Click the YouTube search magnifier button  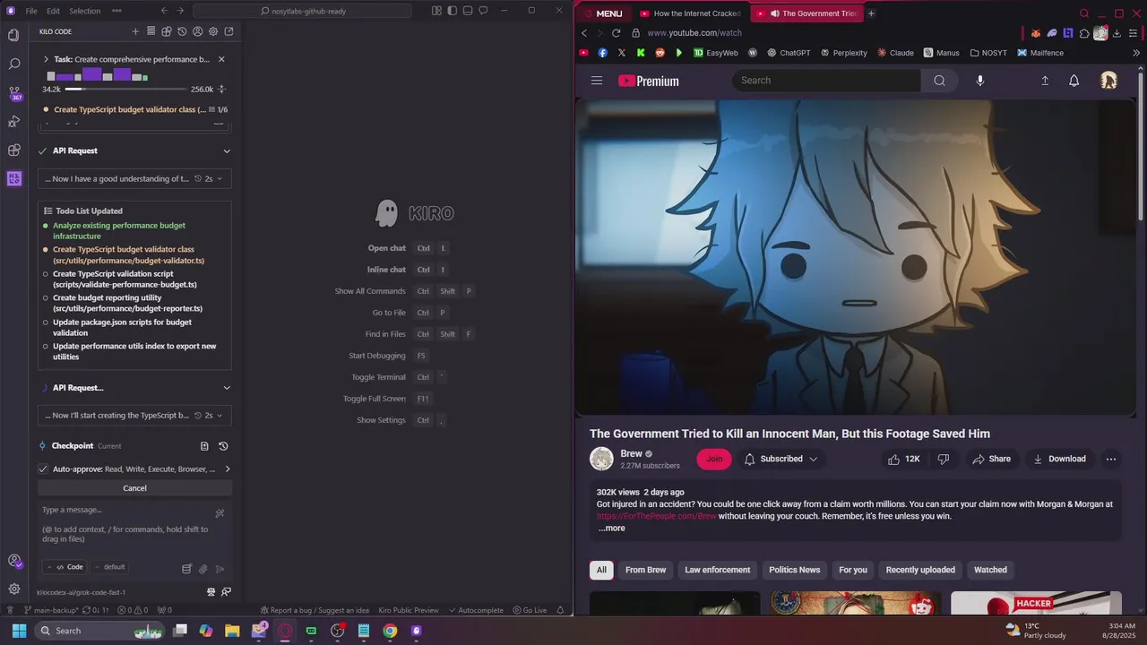[939, 81]
